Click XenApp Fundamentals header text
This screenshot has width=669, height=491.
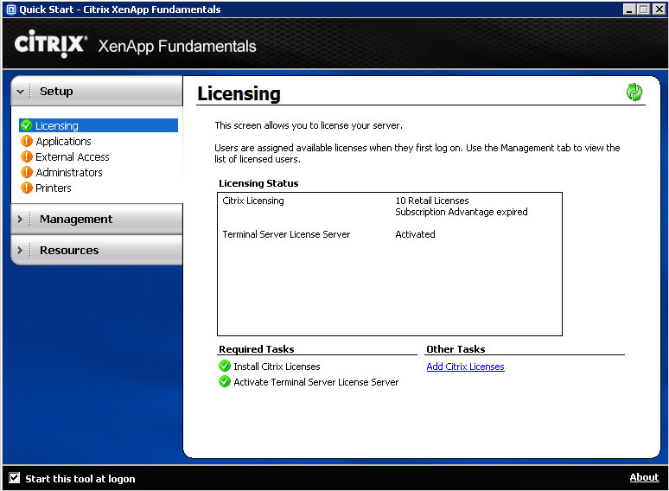click(177, 46)
